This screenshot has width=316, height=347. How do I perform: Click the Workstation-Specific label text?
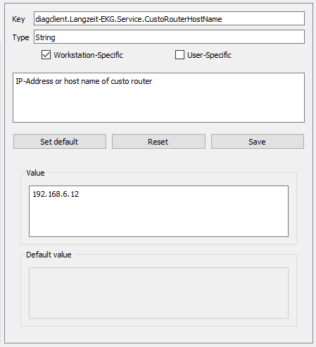click(x=89, y=55)
